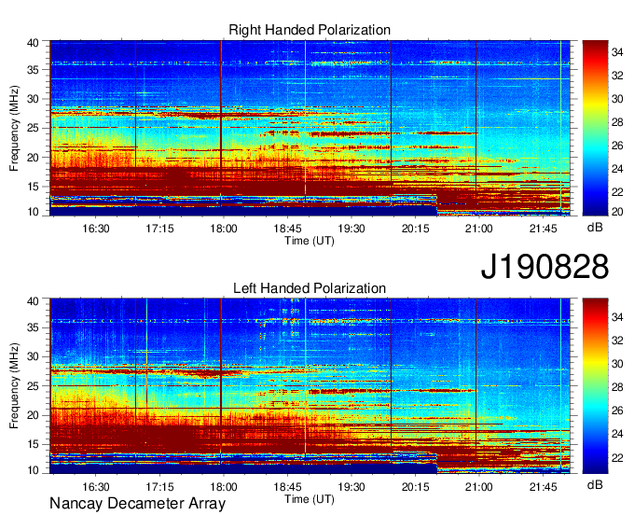Click the Left Handed plot color scale bar
The width and height of the screenshot is (634, 515).
tap(595, 386)
